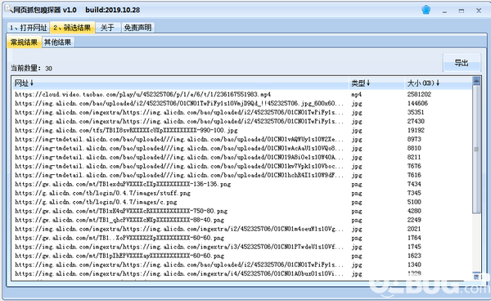Select the row with size 8973

(241, 139)
